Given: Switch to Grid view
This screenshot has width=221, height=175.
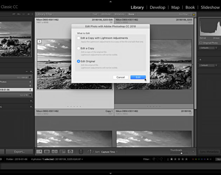Looking at the screenshot, I should [39, 152].
